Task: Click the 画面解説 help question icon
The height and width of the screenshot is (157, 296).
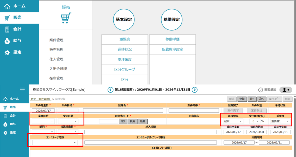Action: click(x=260, y=90)
